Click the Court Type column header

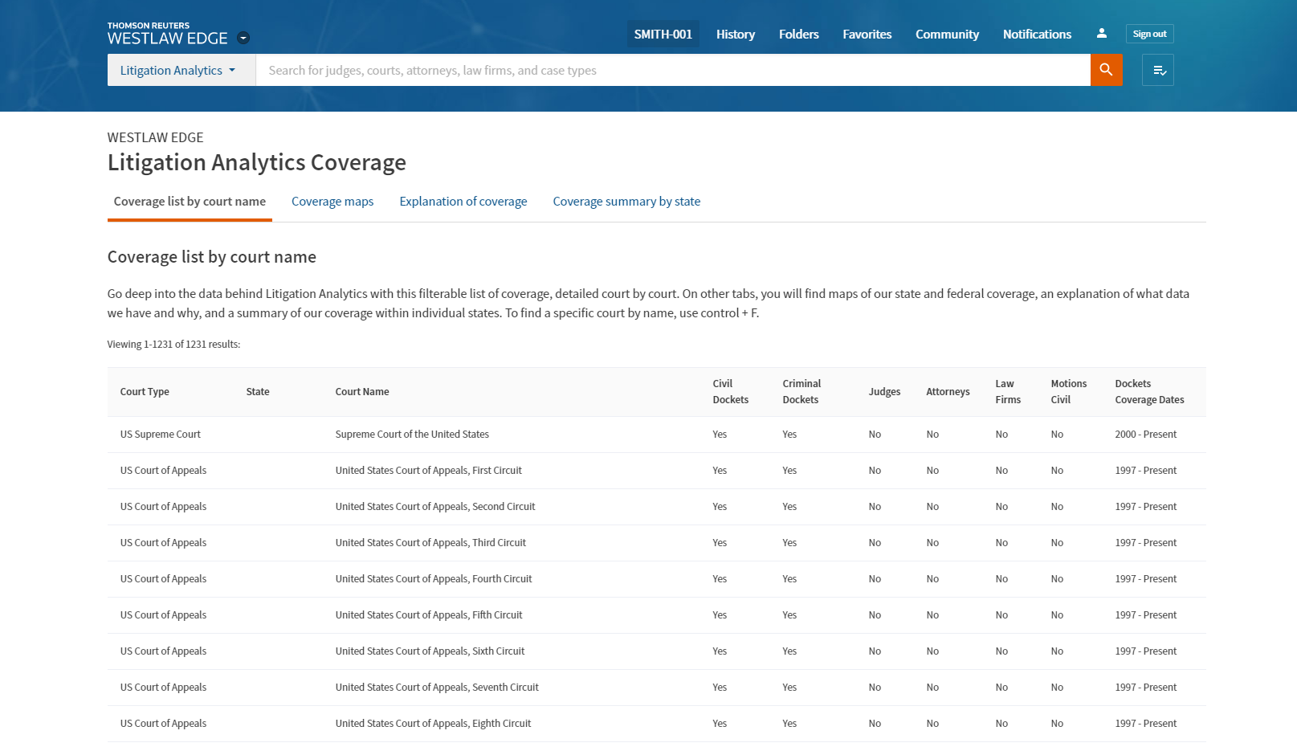[145, 392]
